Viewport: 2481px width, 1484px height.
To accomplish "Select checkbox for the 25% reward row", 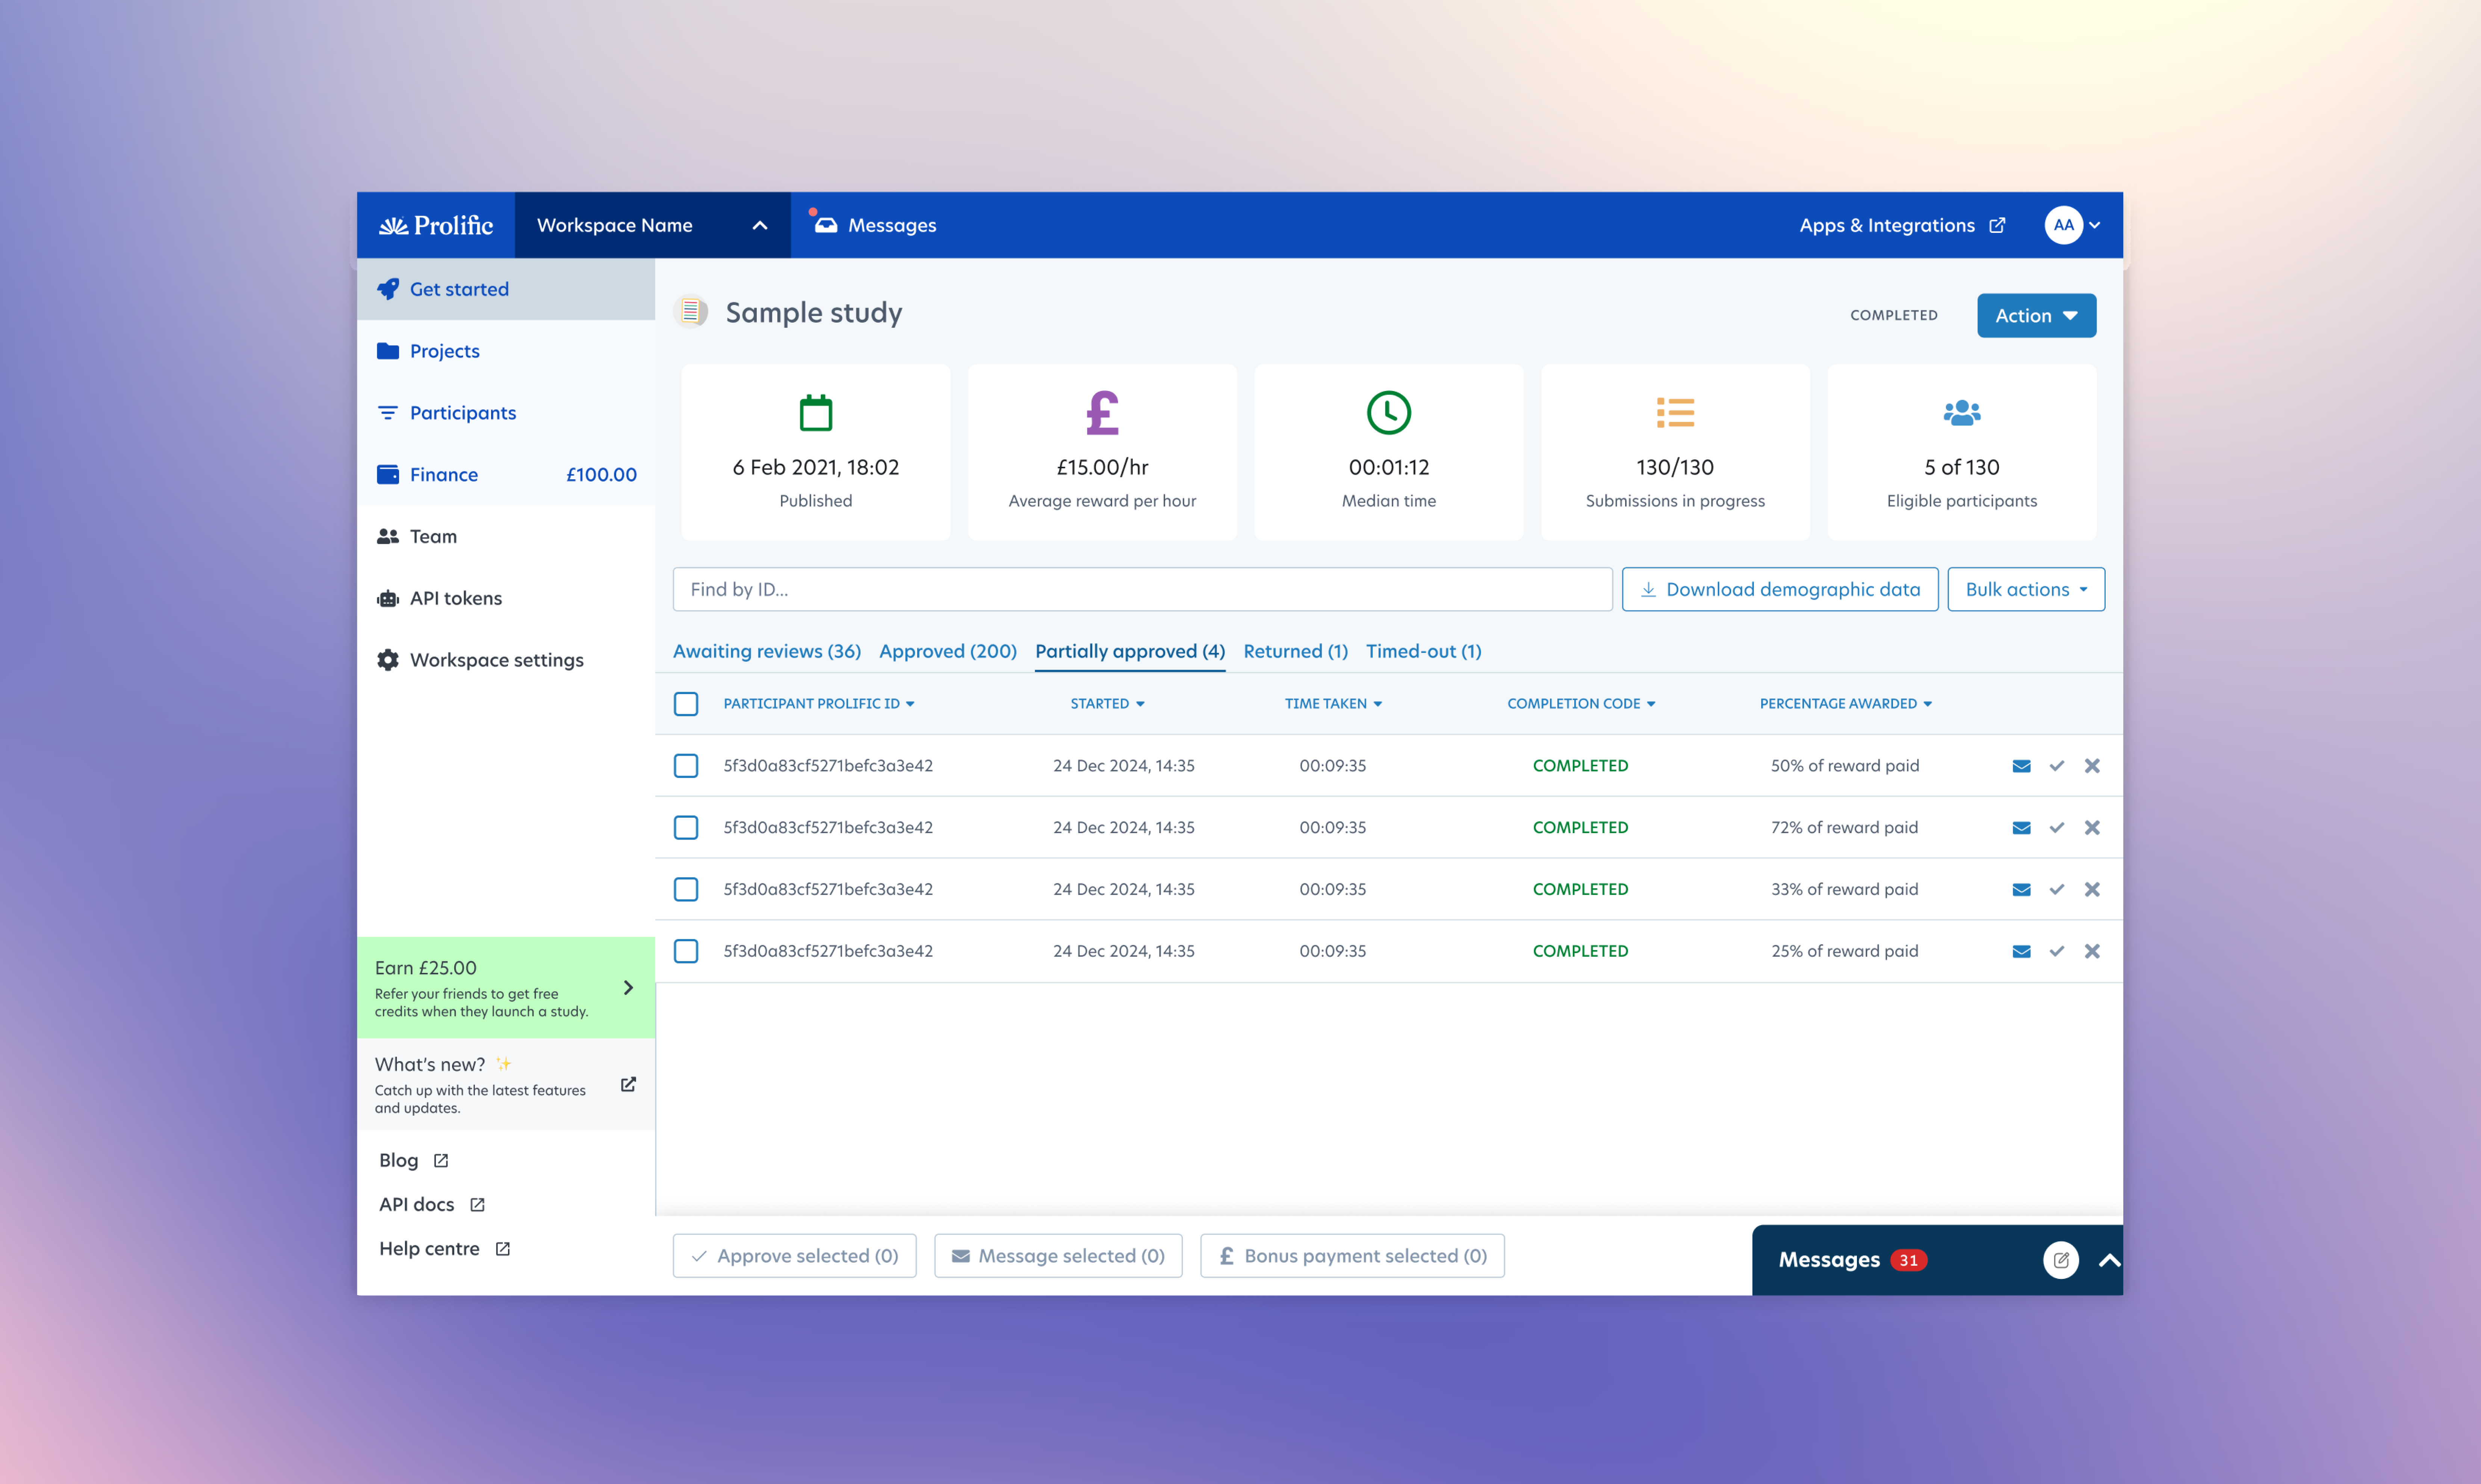I will (686, 951).
